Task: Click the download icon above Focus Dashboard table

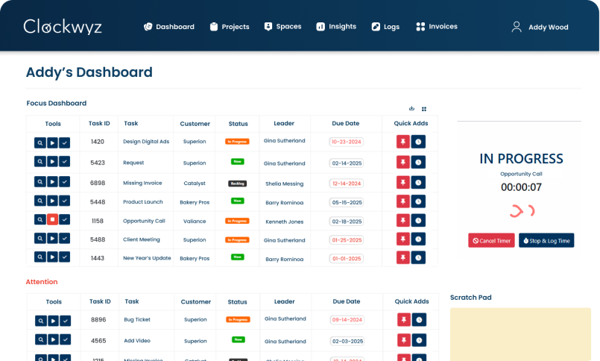Action: point(411,109)
